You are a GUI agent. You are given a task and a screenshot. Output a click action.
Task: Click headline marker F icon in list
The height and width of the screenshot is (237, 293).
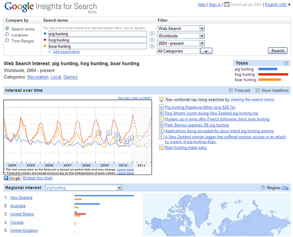tap(161, 137)
